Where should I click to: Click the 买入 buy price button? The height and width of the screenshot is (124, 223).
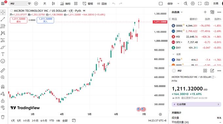(x=45, y=20)
